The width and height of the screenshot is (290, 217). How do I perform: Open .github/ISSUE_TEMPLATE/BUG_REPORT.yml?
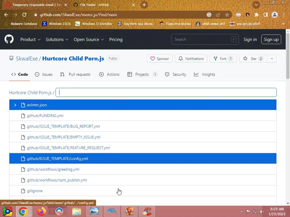pos(63,126)
